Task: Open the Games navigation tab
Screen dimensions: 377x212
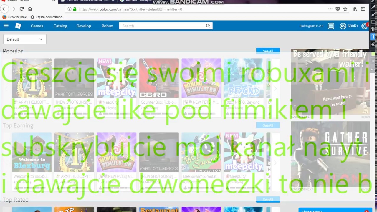Action: [37, 26]
